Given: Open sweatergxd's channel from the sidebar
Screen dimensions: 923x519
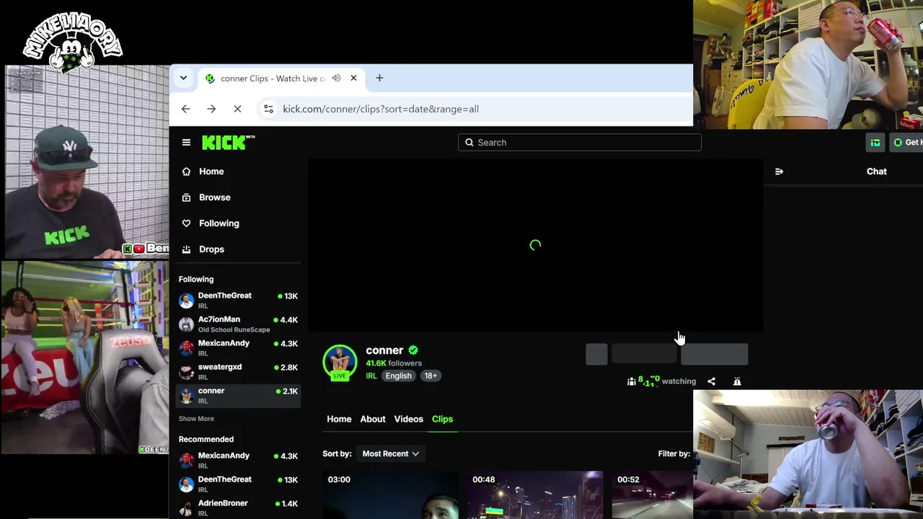Looking at the screenshot, I should click(238, 371).
